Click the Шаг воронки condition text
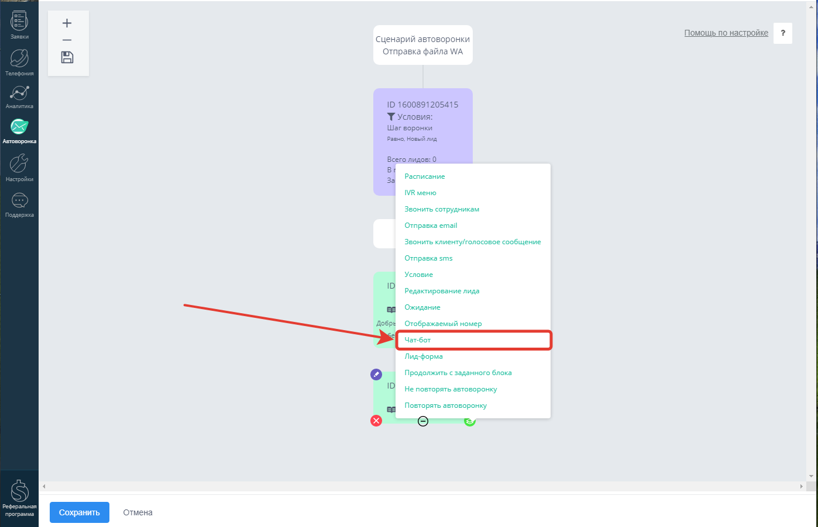The width and height of the screenshot is (818, 527). (x=410, y=128)
